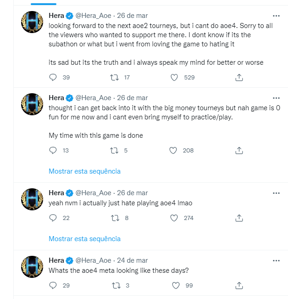Screen dimensions: 288x299
Task: Open more options on 'big money tourneys' tweet
Action: 276,98
